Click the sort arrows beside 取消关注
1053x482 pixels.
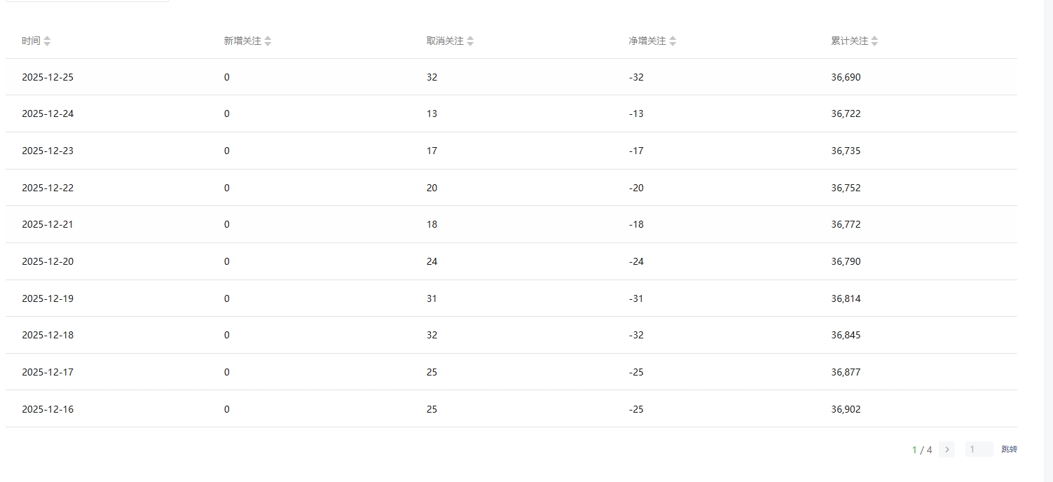470,41
